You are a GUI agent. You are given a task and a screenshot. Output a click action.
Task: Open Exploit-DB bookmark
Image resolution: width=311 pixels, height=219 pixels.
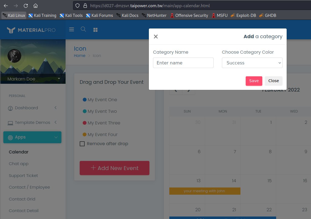[x=243, y=15]
